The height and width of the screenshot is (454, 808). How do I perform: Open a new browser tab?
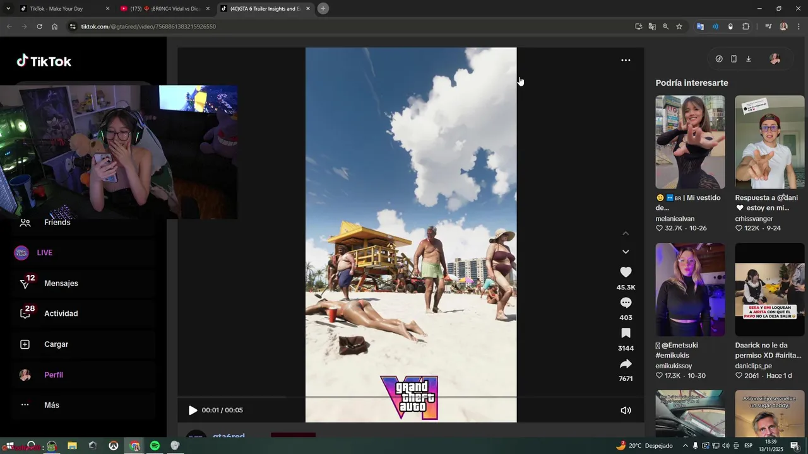pos(323,8)
